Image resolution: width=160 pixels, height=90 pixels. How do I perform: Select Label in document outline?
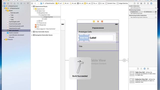[45, 19]
